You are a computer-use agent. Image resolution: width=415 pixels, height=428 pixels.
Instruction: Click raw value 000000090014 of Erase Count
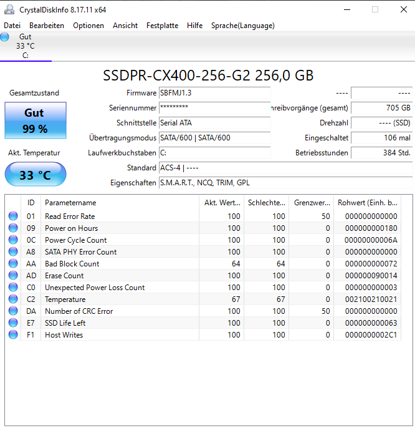[371, 275]
